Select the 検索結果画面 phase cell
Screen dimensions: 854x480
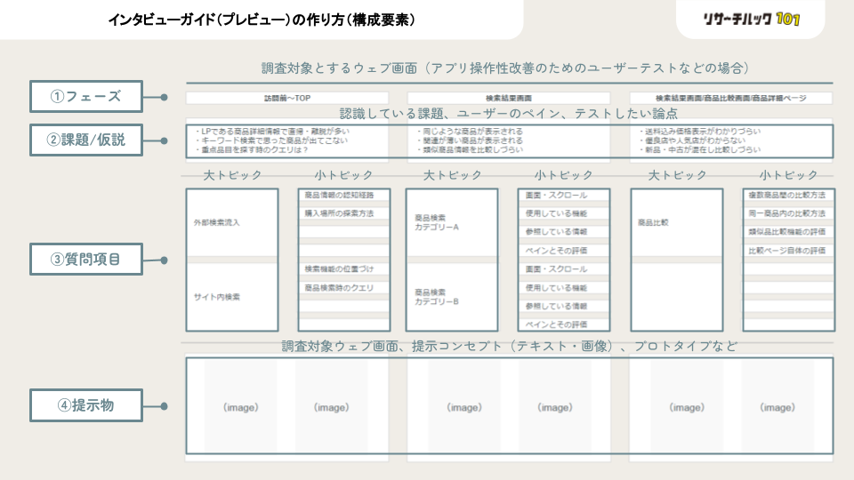509,98
